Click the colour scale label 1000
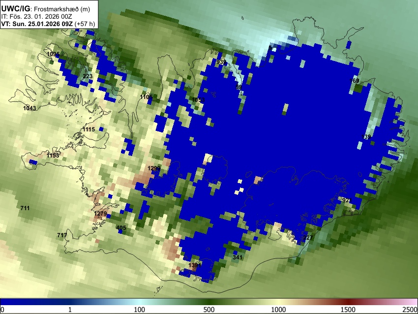The height and width of the screenshot is (314, 418). coord(278,310)
